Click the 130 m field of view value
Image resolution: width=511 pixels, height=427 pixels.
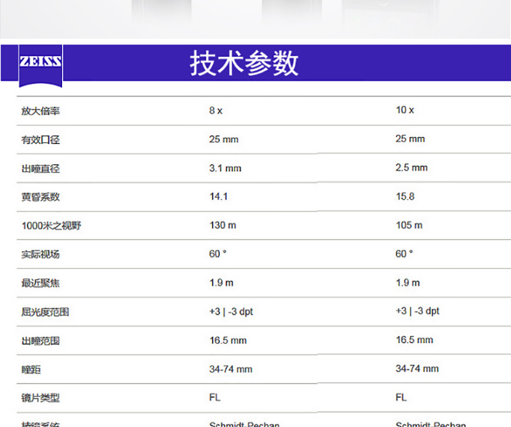point(223,225)
